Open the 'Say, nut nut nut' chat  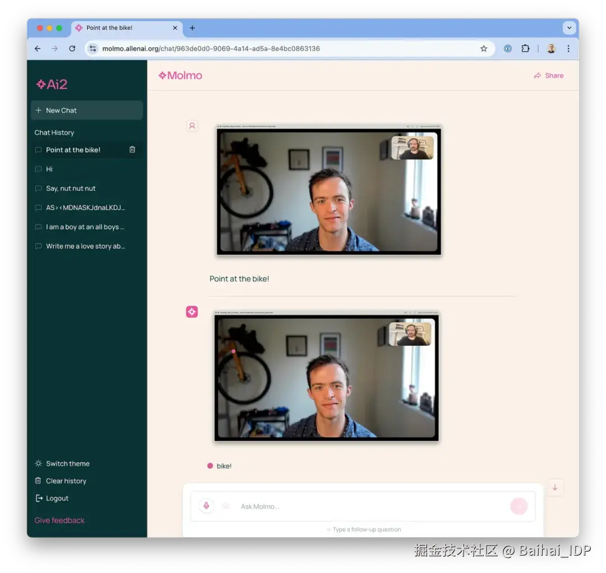(87, 189)
